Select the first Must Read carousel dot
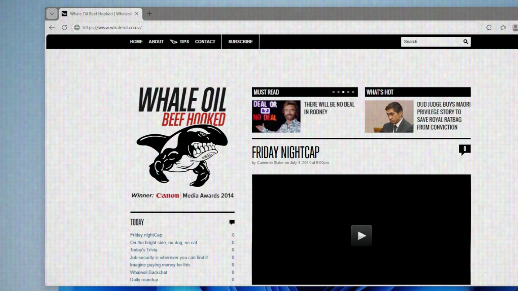The image size is (518, 291). (333, 92)
